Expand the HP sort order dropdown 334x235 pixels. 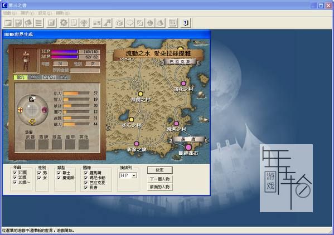134,175
